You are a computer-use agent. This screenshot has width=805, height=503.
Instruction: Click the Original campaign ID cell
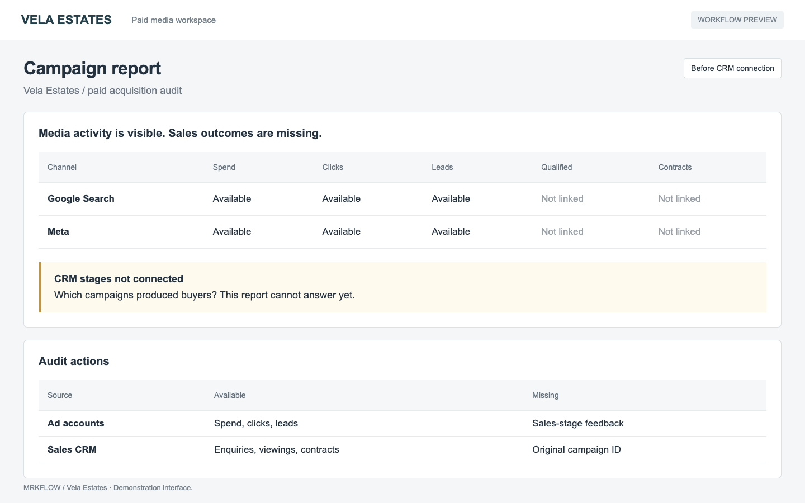click(x=576, y=449)
